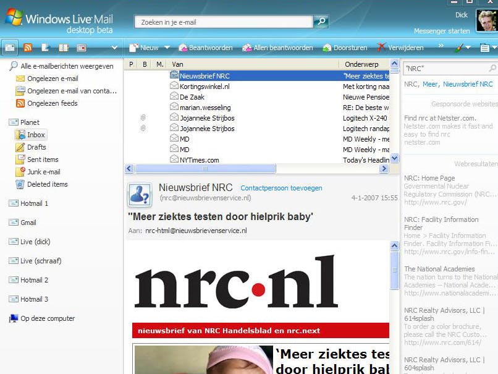Expand the shortcut bar overflow chevron

[x=114, y=47]
